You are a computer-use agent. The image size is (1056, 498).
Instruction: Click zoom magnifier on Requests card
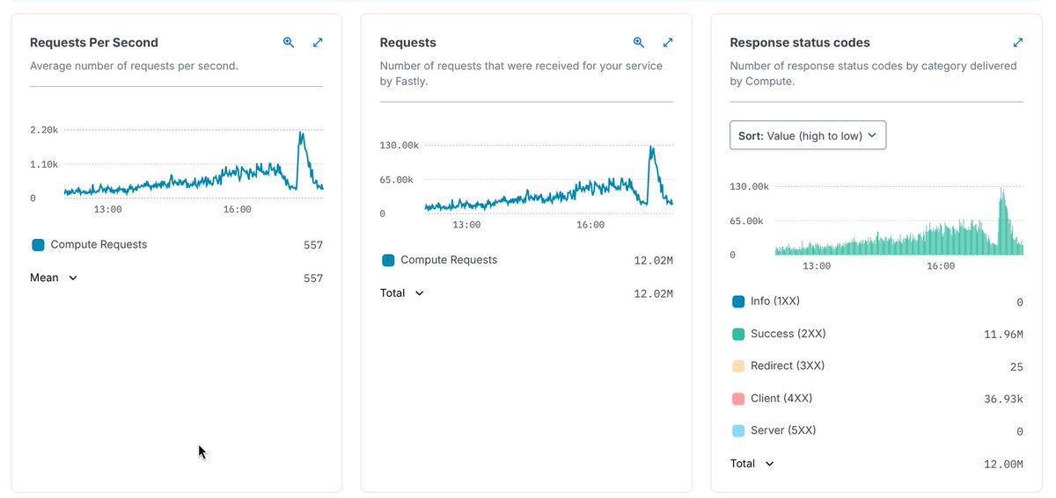coord(639,42)
